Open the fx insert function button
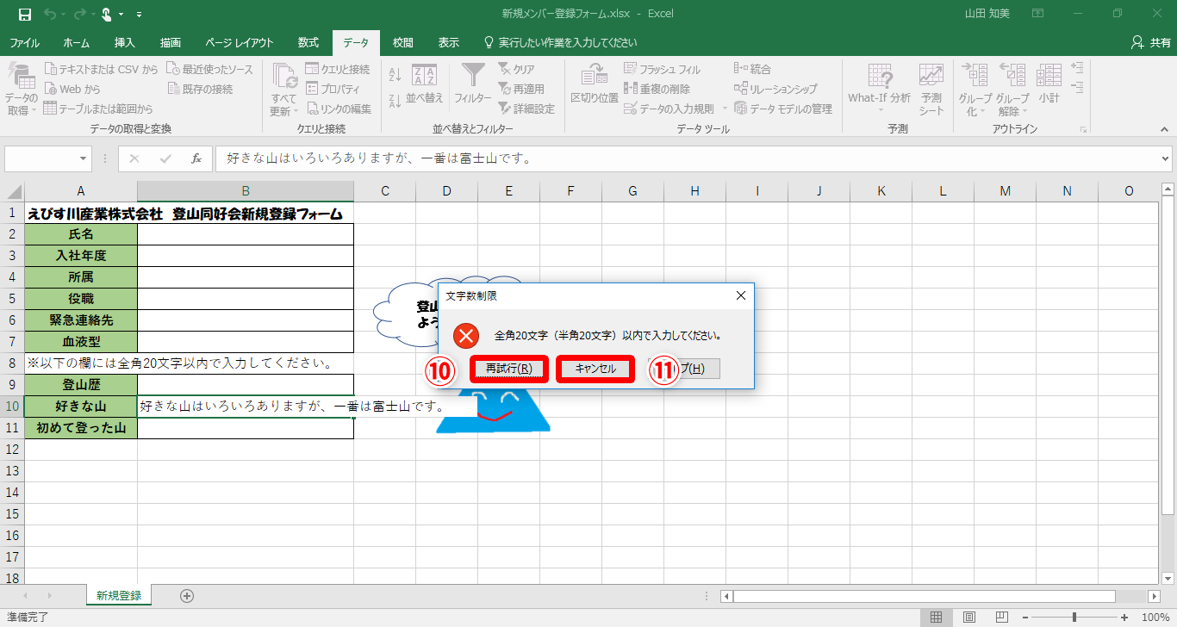The width and height of the screenshot is (1177, 627). (x=196, y=158)
